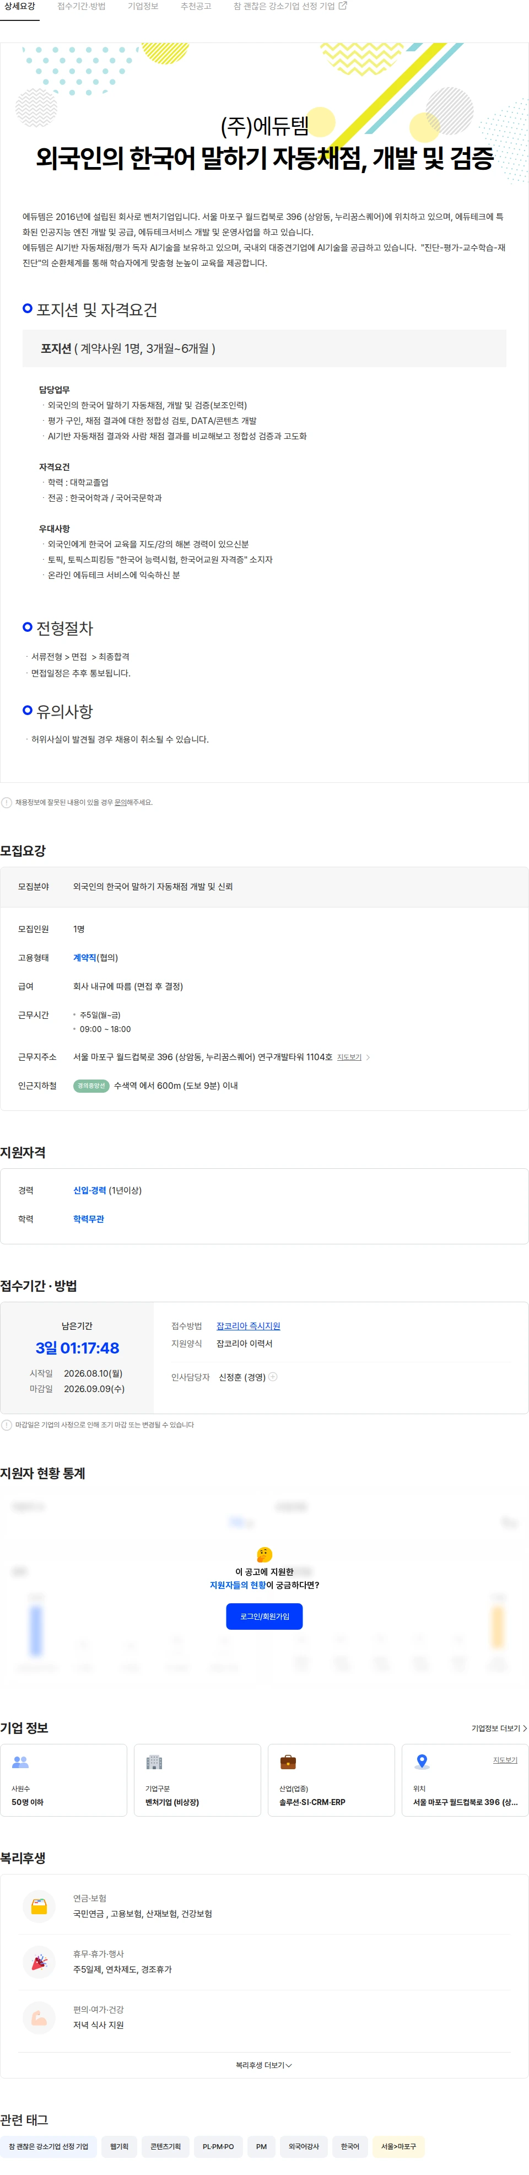Click the chevron after 근무지주소 지도보기
The height and width of the screenshot is (2175, 529).
368,1057
